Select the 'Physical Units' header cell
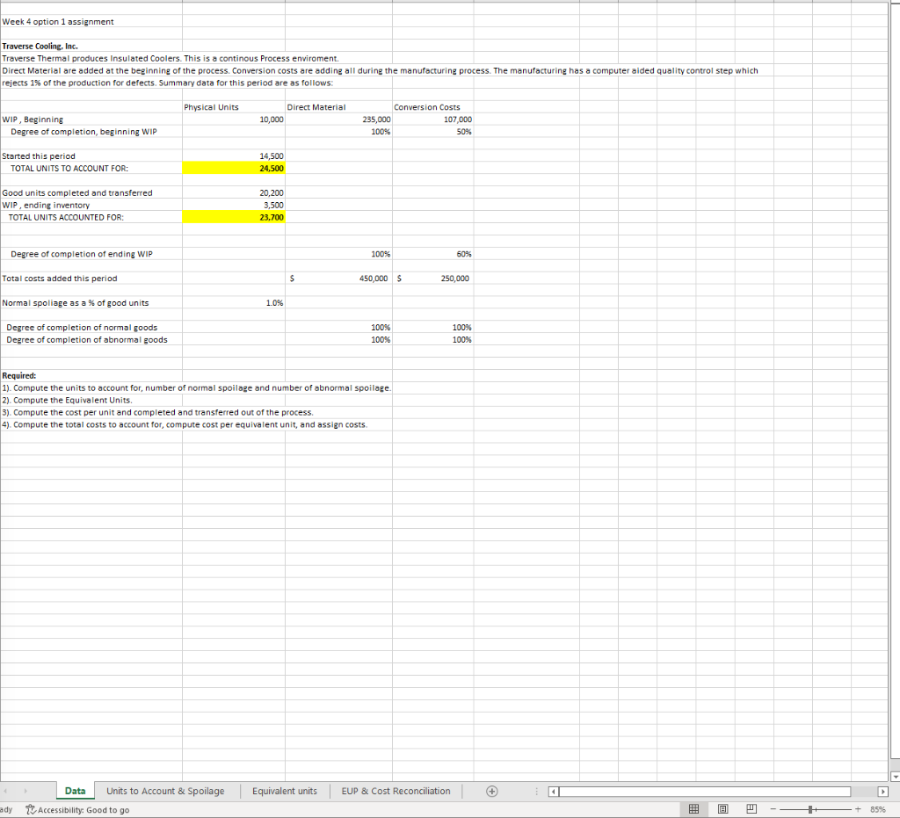 click(x=234, y=107)
